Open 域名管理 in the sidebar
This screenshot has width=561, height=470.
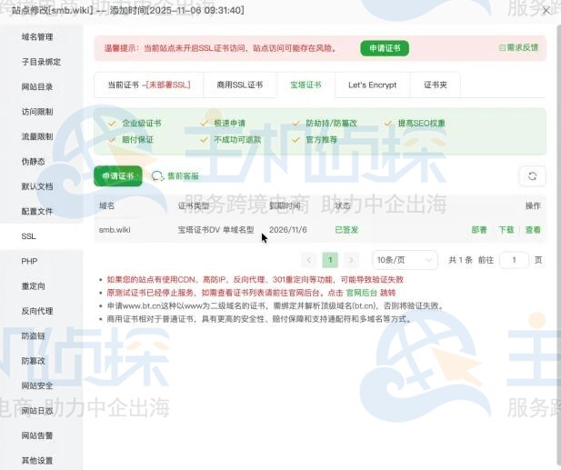pyautogui.click(x=37, y=37)
